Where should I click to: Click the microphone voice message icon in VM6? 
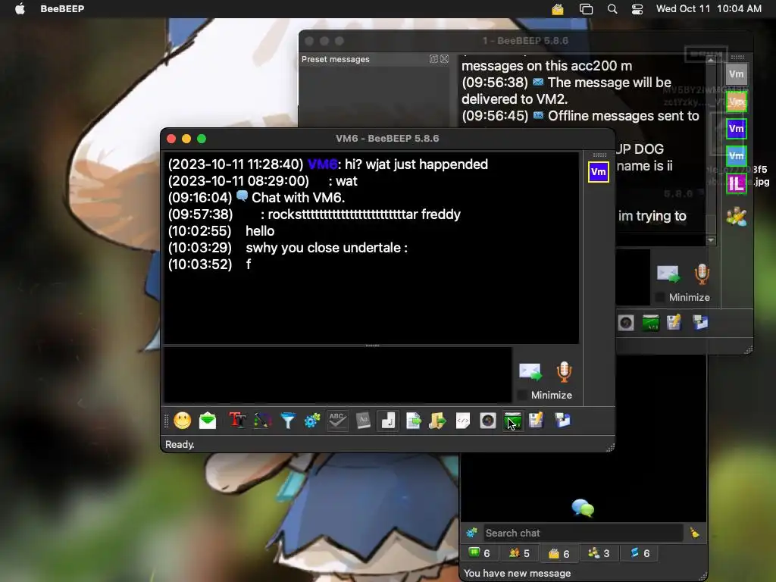(x=564, y=372)
